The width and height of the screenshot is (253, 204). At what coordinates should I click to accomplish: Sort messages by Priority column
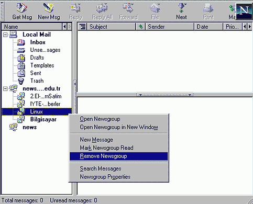(x=233, y=27)
